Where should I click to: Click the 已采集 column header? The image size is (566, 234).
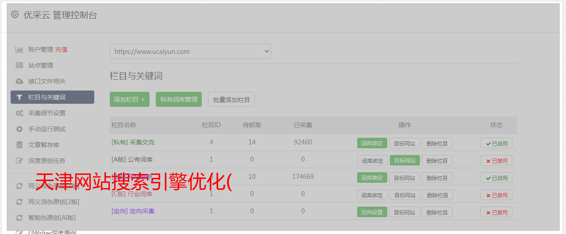pyautogui.click(x=303, y=125)
